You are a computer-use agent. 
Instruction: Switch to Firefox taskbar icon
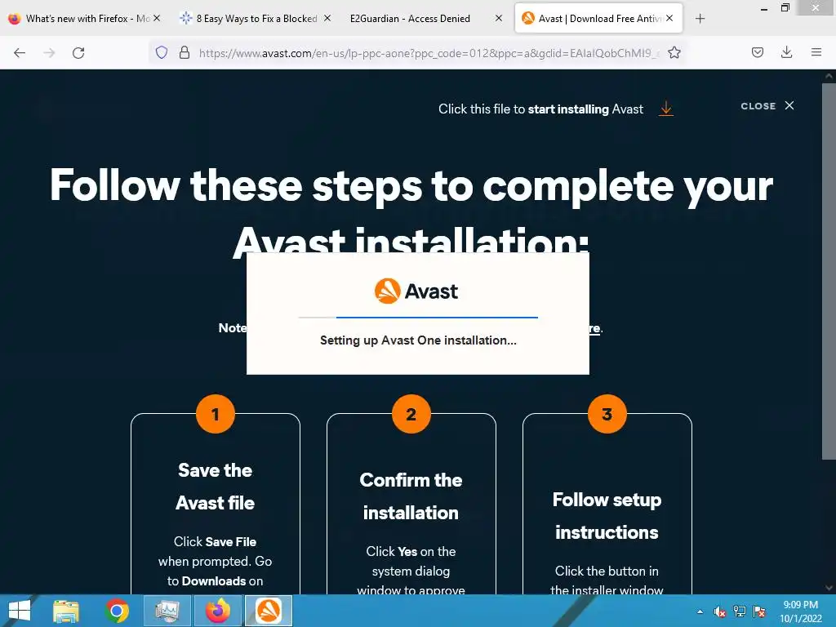click(218, 611)
